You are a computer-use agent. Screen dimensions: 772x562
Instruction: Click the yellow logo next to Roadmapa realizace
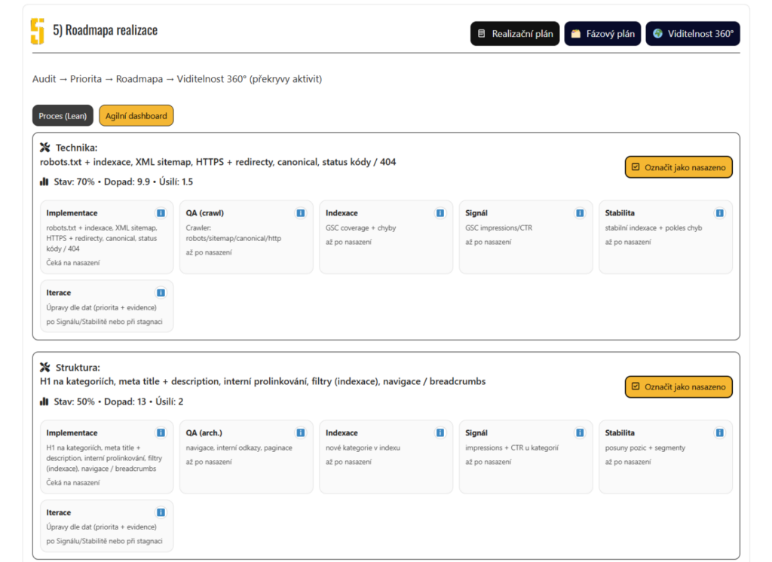pos(38,32)
